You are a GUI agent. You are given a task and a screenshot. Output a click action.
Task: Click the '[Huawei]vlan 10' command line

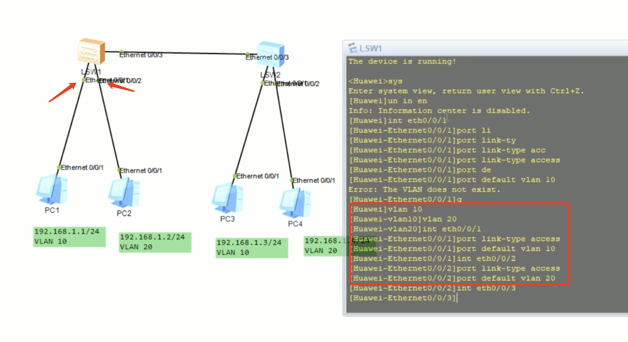coord(386,209)
